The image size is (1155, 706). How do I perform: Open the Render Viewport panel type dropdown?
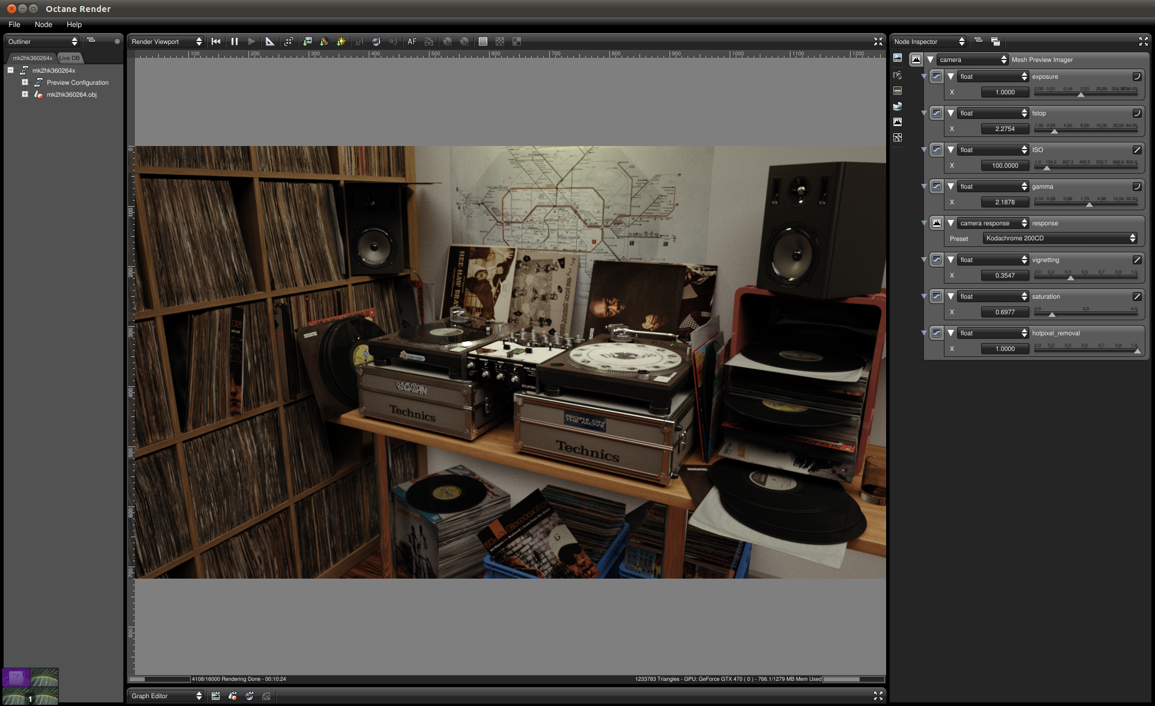(x=167, y=41)
